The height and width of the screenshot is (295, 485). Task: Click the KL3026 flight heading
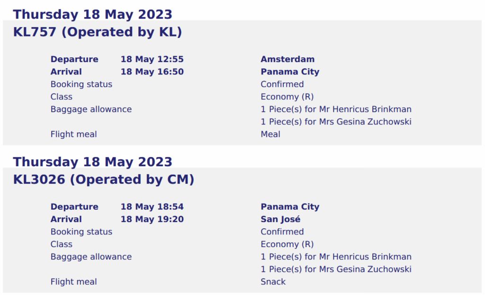(104, 180)
